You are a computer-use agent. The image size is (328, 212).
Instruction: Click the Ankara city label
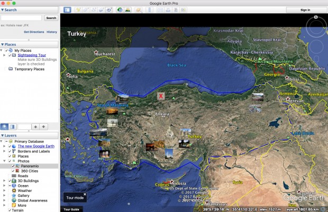[162, 114]
